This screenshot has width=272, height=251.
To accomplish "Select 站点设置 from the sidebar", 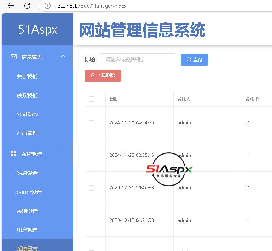I will click(x=27, y=173).
